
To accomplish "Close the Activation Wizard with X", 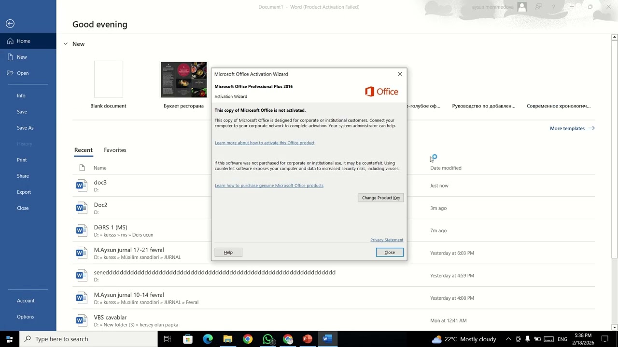I will [x=400, y=74].
